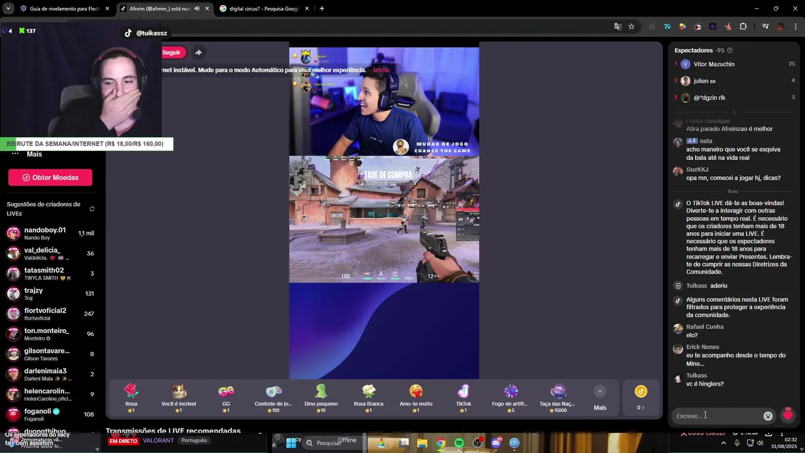
Task: Bookmark this page with the star
Action: pyautogui.click(x=631, y=26)
